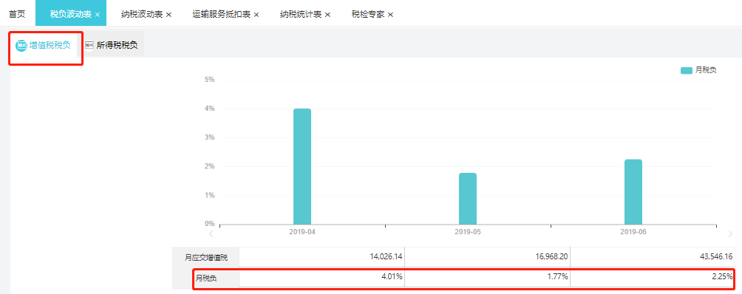Screen dimensions: 742x294
Task: Select the 所得税税负 sub-tab
Action: (112, 46)
